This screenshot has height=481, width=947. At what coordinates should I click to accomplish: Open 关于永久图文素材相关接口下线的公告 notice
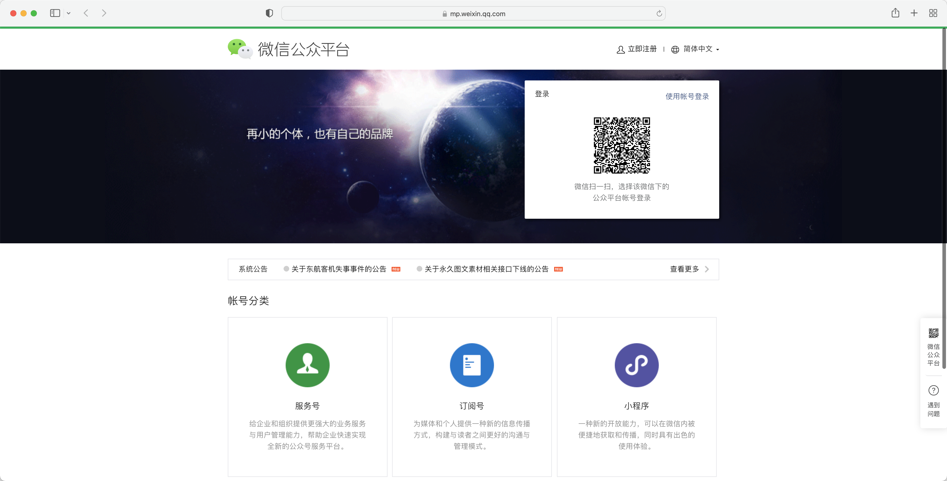(x=486, y=269)
